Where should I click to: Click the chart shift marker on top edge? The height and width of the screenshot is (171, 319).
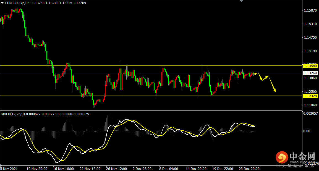(x=242, y=1)
